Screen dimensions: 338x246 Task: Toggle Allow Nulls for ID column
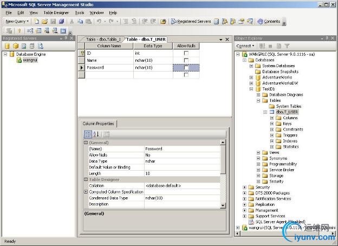(186, 53)
